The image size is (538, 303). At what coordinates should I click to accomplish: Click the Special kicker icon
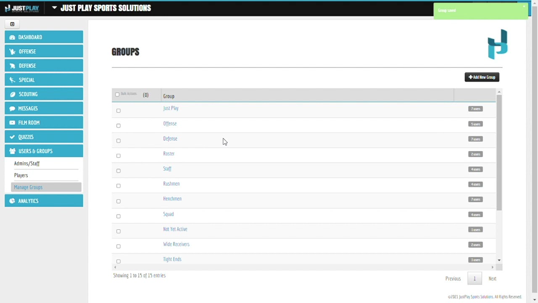pos(12,80)
